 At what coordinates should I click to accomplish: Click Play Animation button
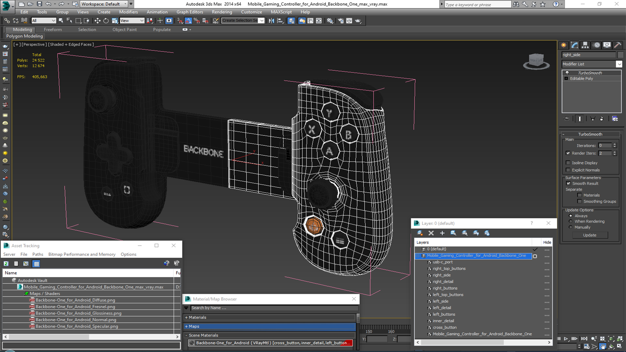[566, 339]
